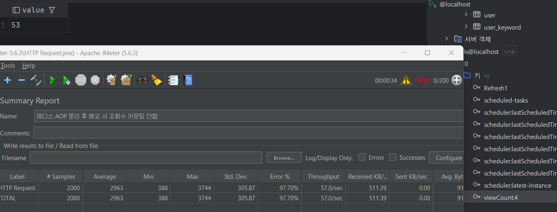
Task: Click the gray STOP octagon icon
Action: click(81, 80)
